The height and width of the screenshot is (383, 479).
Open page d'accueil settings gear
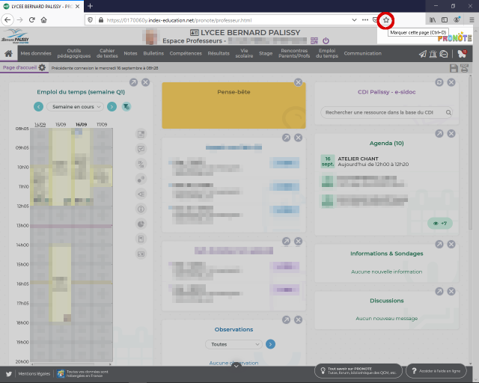pos(43,68)
